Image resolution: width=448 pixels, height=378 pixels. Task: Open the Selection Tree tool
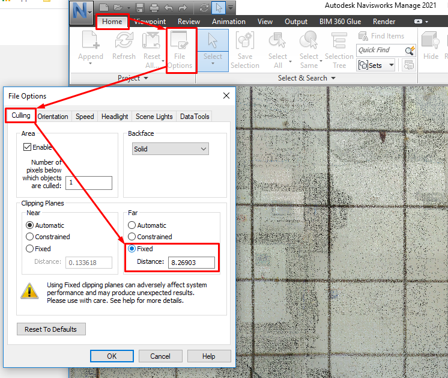(339, 50)
